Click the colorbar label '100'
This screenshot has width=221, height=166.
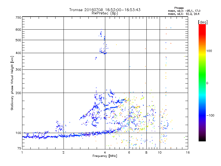pyautogui.click(x=209, y=51)
